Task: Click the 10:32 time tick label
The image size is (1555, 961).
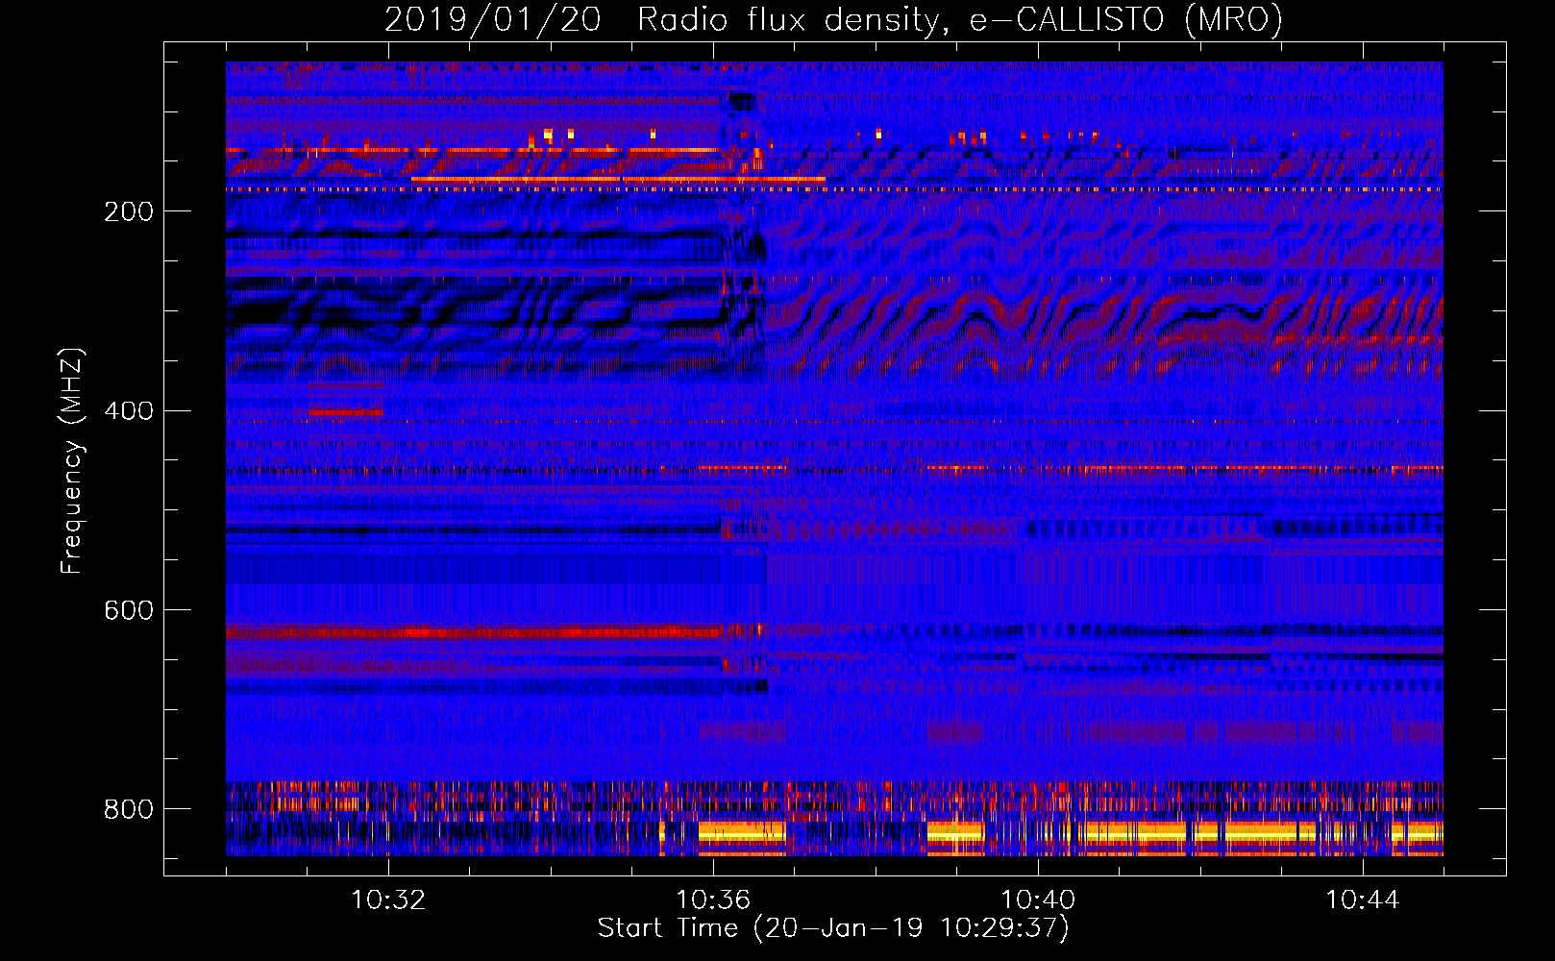Action: pos(388,900)
